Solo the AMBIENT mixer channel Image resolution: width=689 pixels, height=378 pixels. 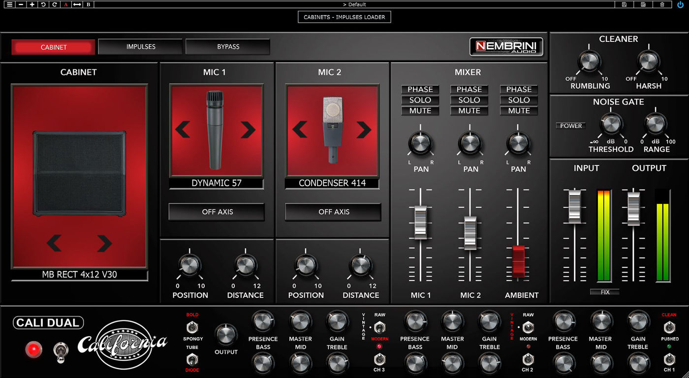tap(519, 100)
